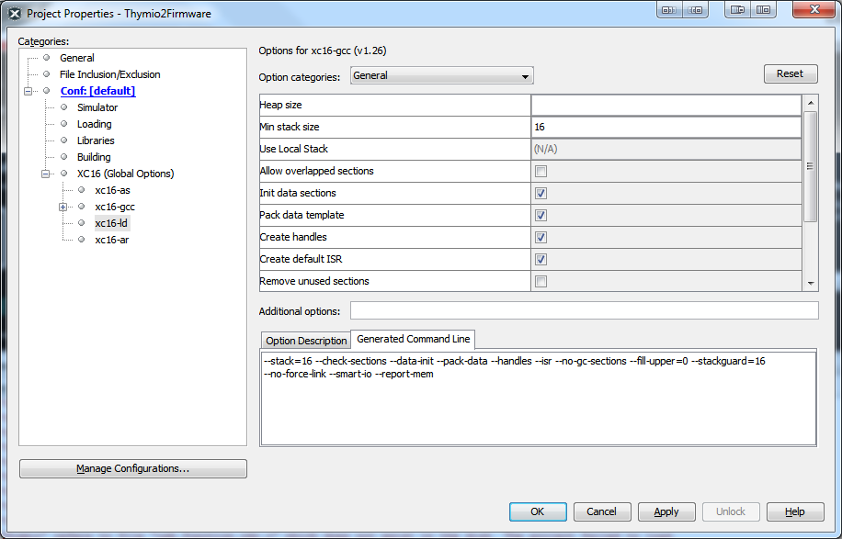Image resolution: width=842 pixels, height=539 pixels.
Task: Click the MPLAB X title bar icon
Action: tap(15, 14)
